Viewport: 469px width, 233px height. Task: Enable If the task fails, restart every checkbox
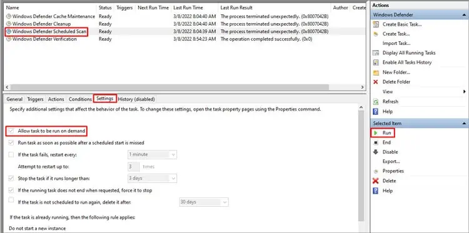coord(11,154)
